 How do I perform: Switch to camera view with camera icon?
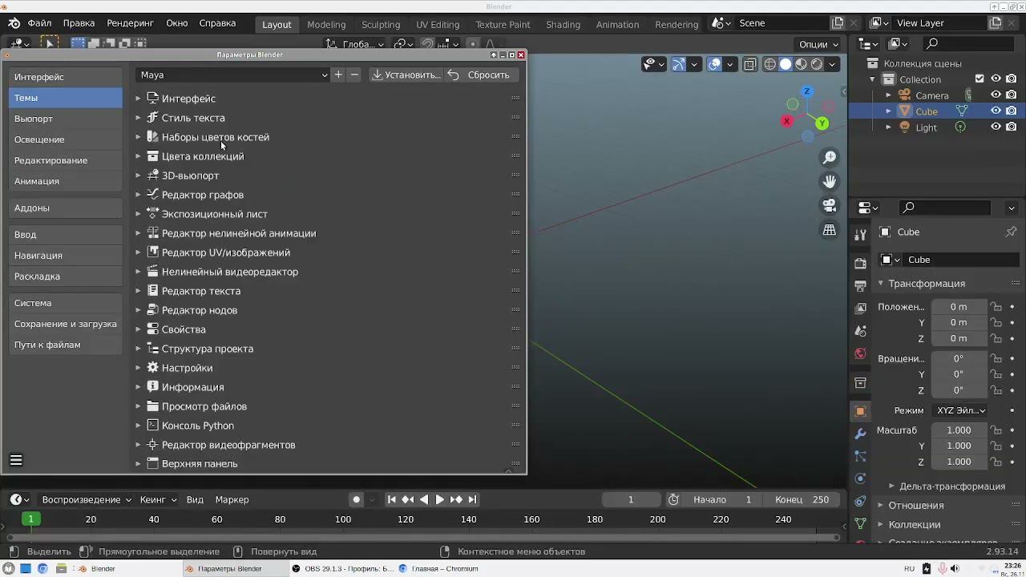(x=830, y=205)
